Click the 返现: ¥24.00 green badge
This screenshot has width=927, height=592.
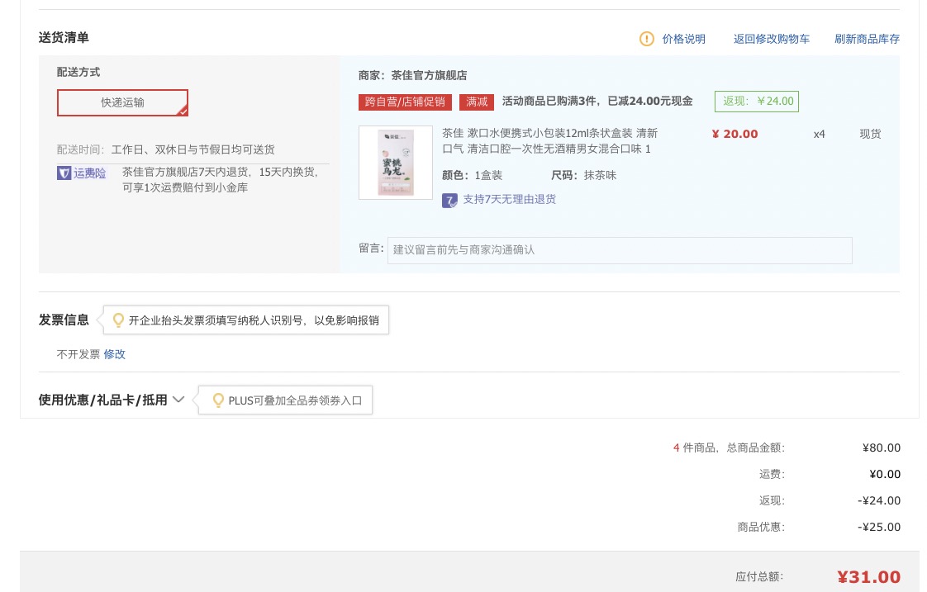pyautogui.click(x=757, y=101)
